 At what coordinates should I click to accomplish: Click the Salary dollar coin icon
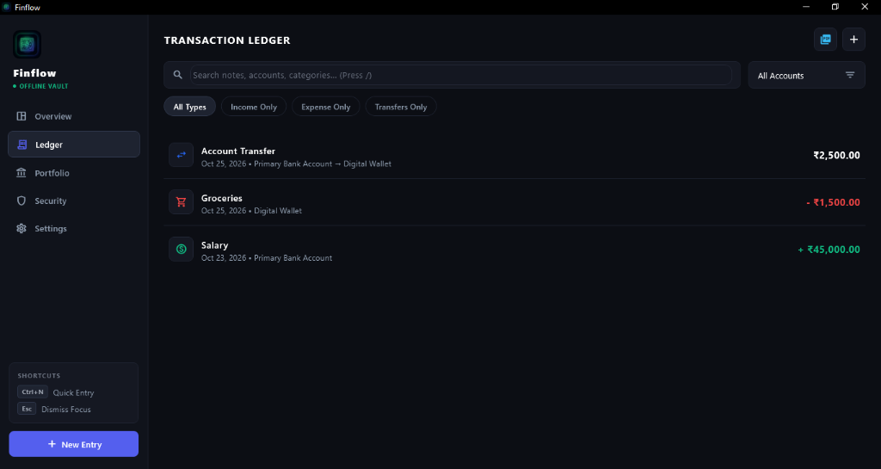coord(181,250)
